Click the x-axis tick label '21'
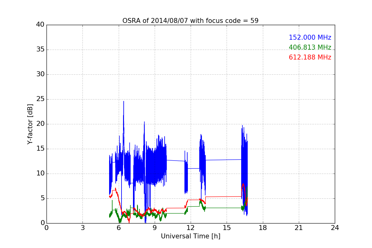The width and height of the screenshot is (372, 248). [299, 228]
